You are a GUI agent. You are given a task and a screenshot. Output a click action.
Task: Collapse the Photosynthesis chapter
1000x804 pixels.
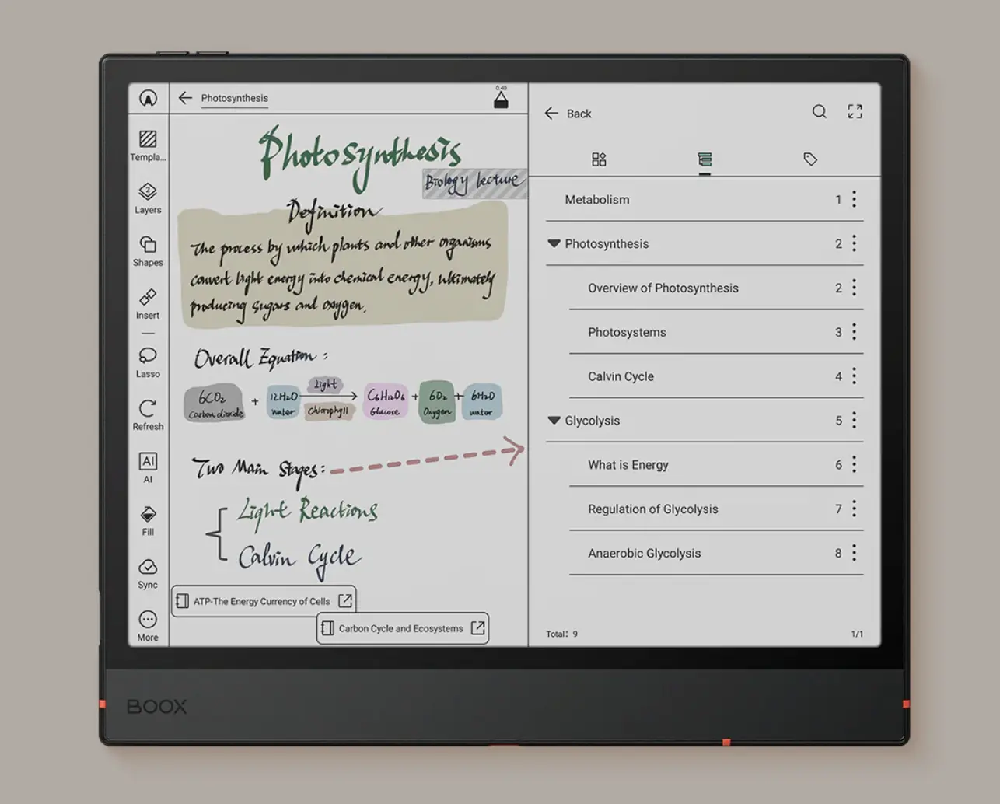pyautogui.click(x=554, y=244)
